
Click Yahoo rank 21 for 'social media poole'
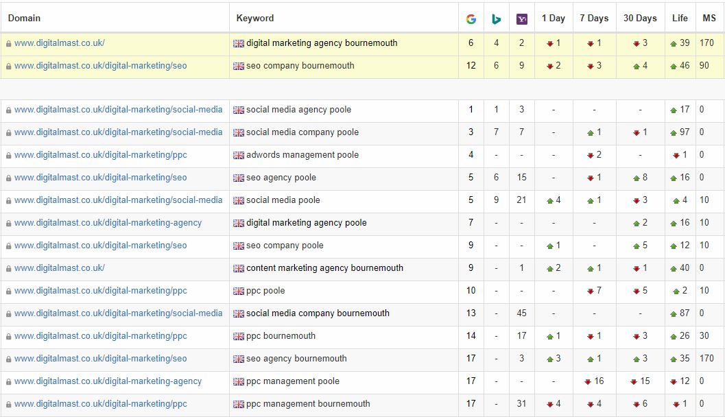(x=521, y=200)
